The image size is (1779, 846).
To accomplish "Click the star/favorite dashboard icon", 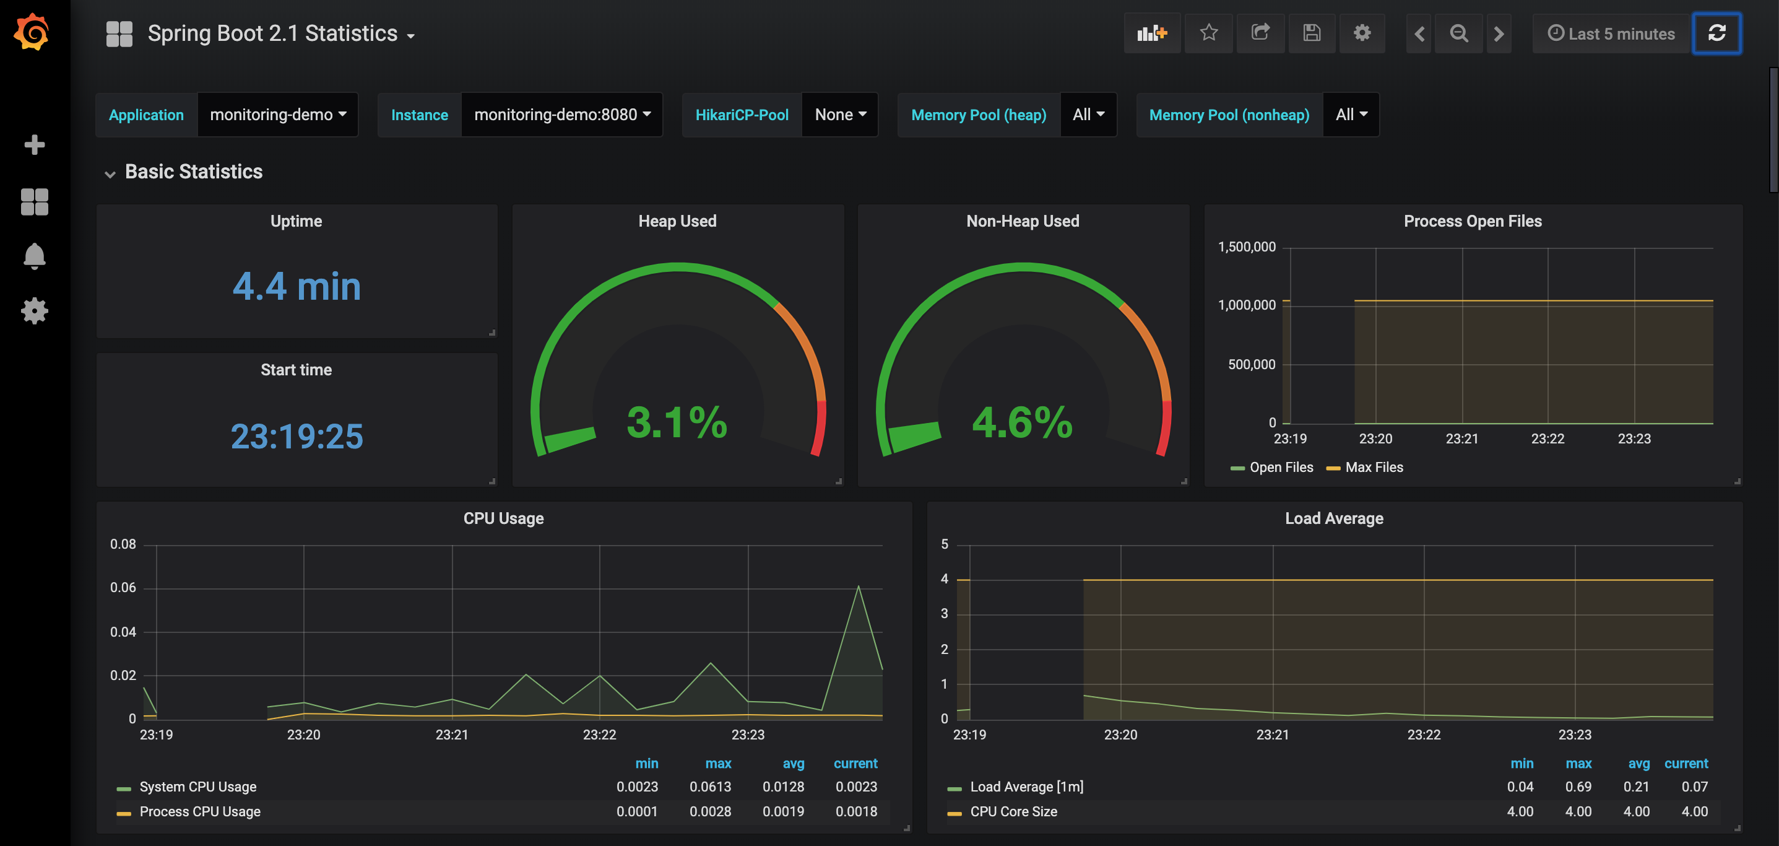I will (x=1208, y=33).
